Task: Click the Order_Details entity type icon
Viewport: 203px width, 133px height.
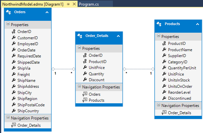Action: tap(80, 36)
